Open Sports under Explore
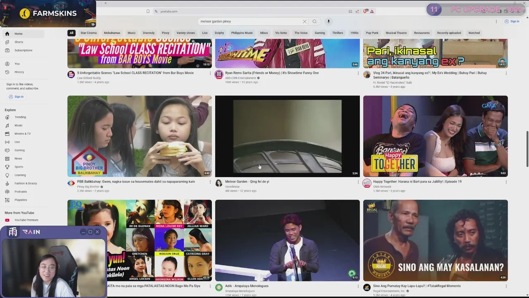 coord(23,167)
